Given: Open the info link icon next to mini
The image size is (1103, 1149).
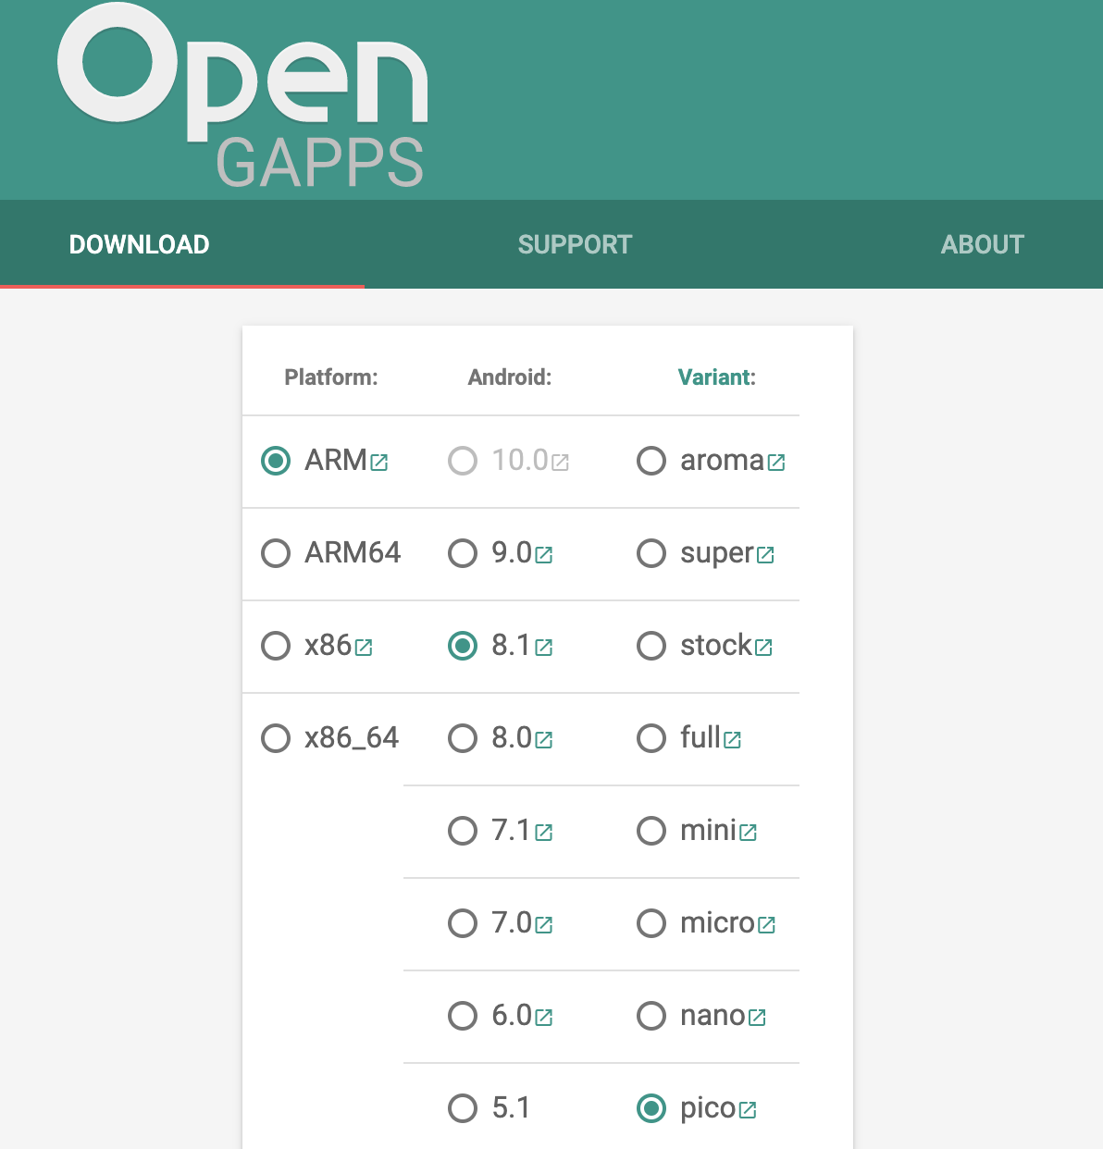Looking at the screenshot, I should pos(749,833).
